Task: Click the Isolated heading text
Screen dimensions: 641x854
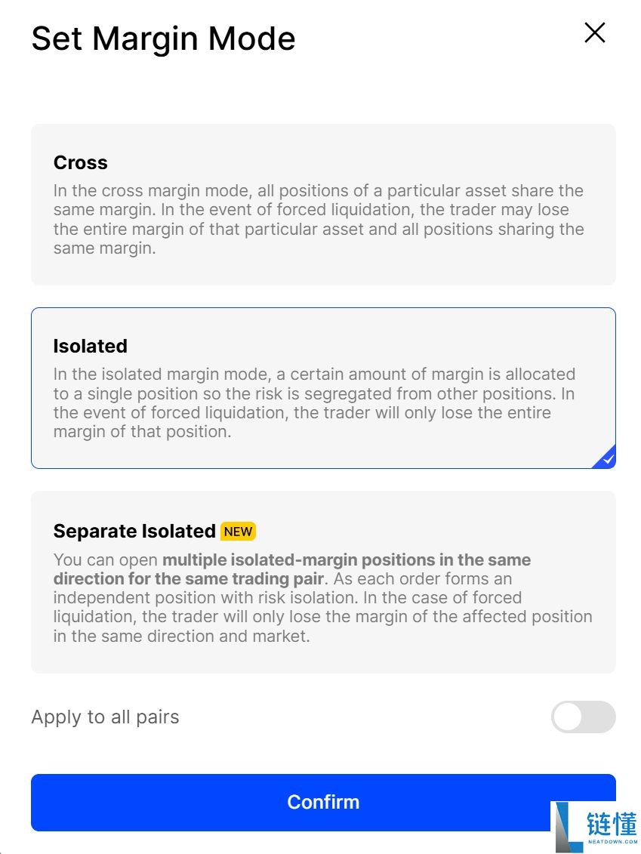Action: pos(91,346)
